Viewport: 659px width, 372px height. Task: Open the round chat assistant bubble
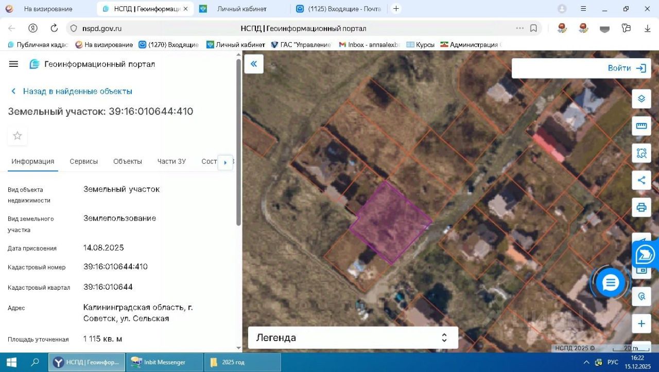611,282
